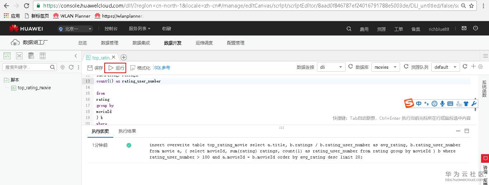
Task: Click the HUAWEI logo
Action: [26, 29]
